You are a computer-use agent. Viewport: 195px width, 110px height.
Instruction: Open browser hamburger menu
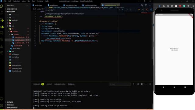click(193, 6)
